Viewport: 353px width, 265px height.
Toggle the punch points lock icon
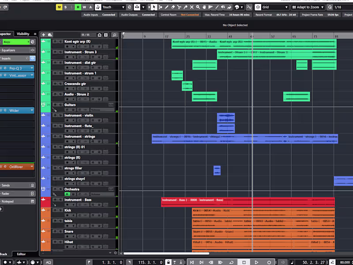[x=168, y=262]
